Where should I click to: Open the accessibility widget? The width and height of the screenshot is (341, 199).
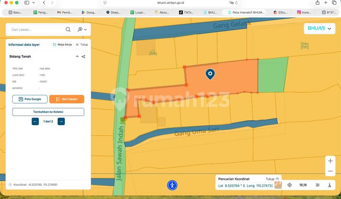pyautogui.click(x=173, y=186)
